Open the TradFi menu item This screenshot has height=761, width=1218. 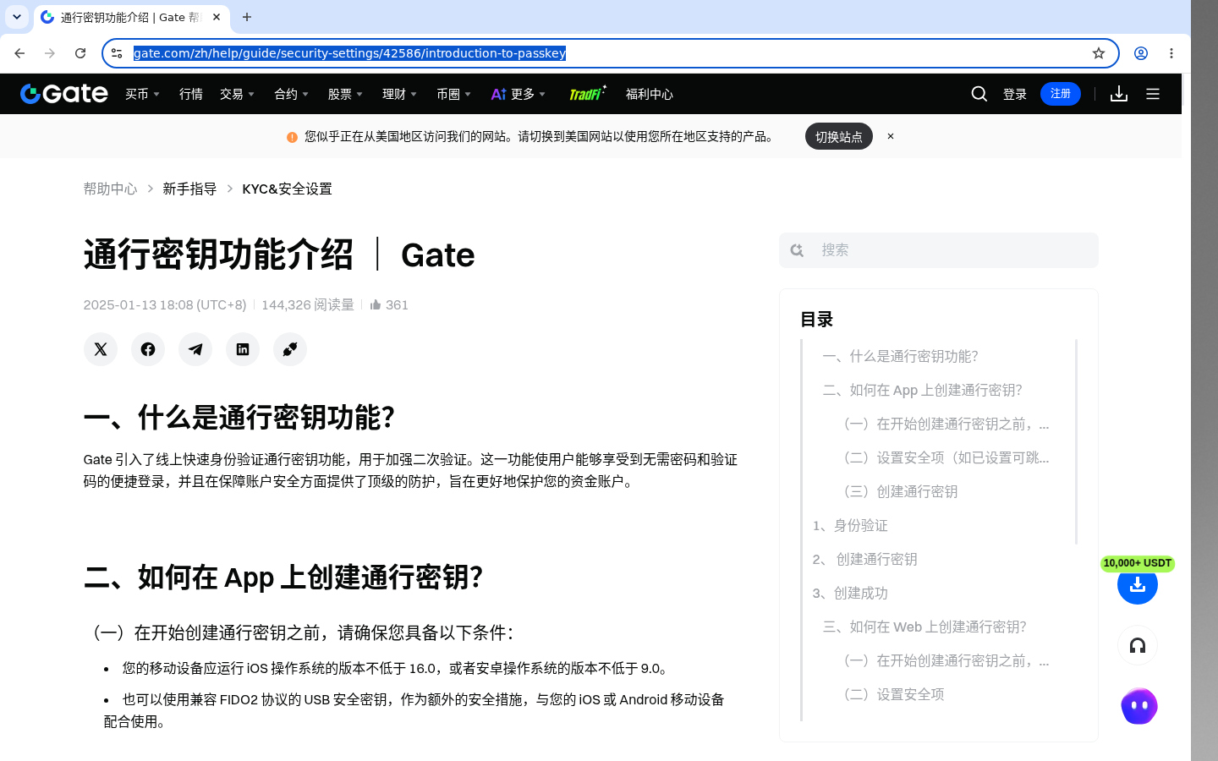pos(587,93)
